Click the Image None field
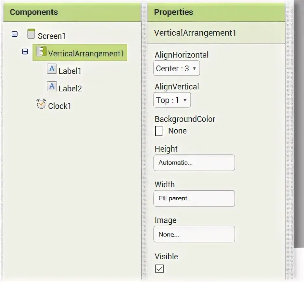This screenshot has width=304, height=282. tap(194, 234)
